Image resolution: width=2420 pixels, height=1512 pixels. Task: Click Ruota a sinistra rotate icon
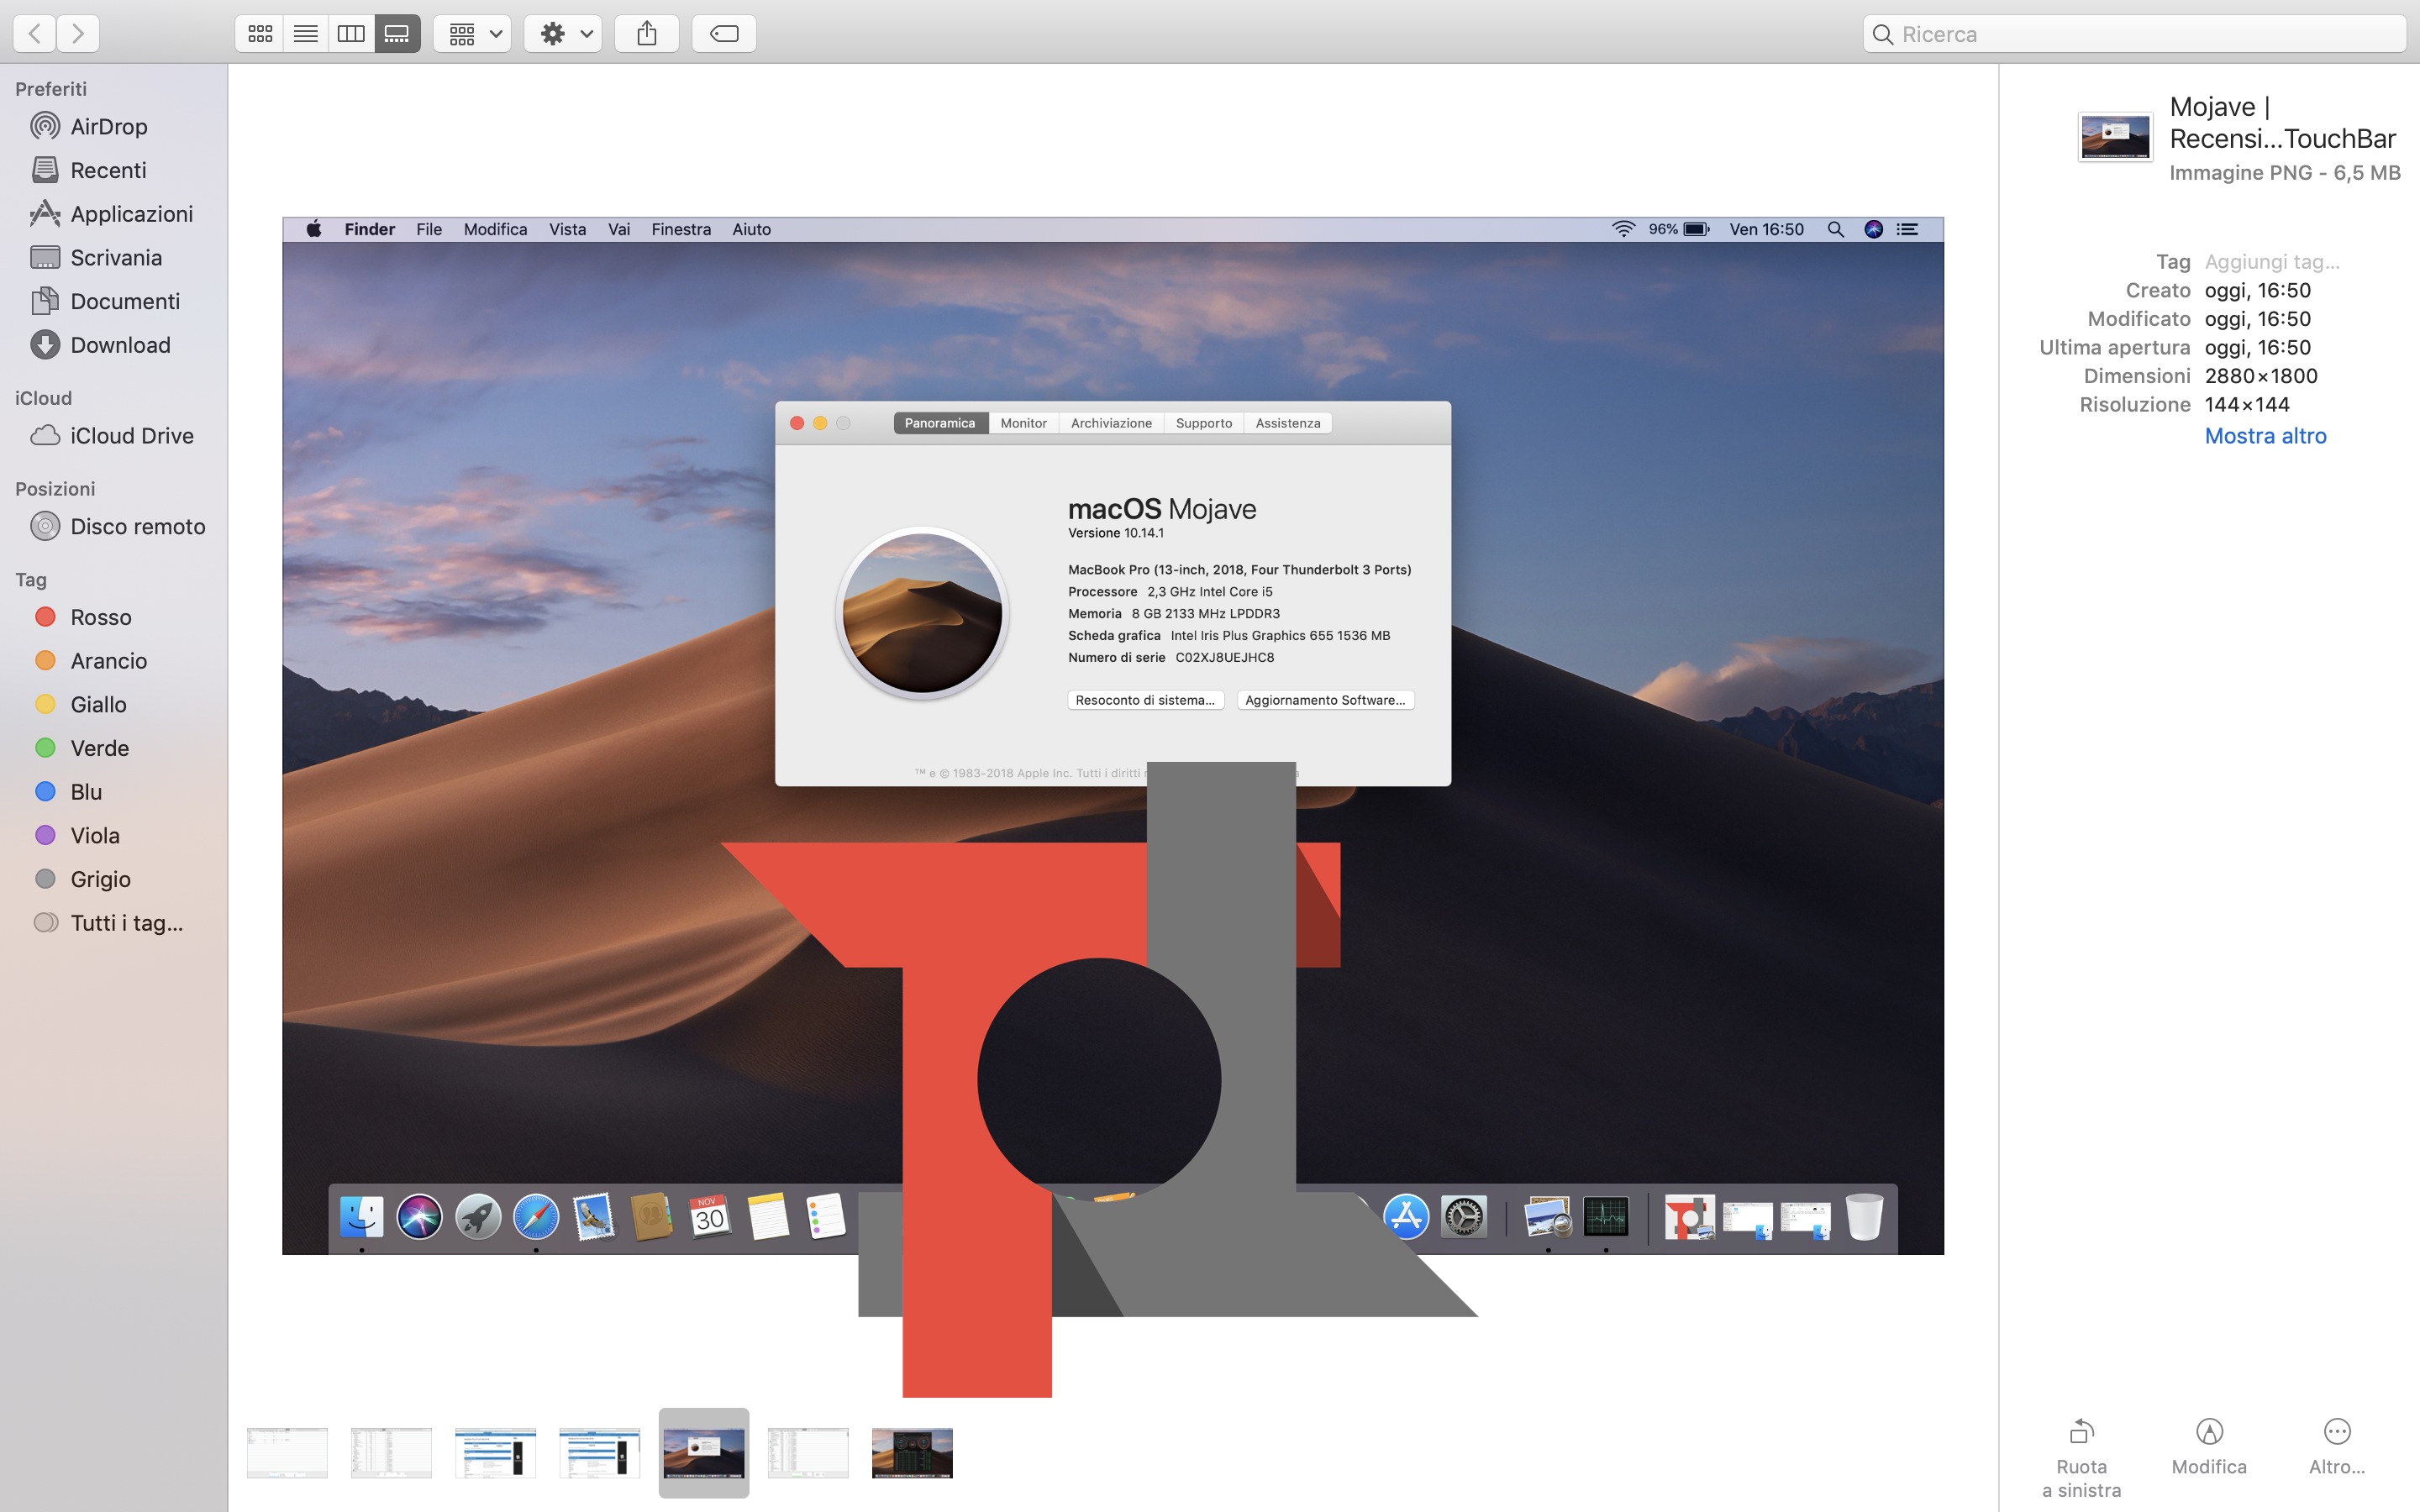(x=2081, y=1432)
